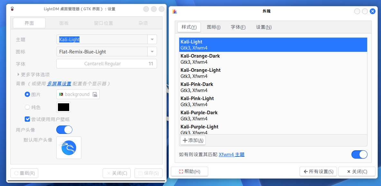This screenshot has height=186, width=381.
Task: Select the Kali-Orange-Dark theme
Action: [273, 59]
